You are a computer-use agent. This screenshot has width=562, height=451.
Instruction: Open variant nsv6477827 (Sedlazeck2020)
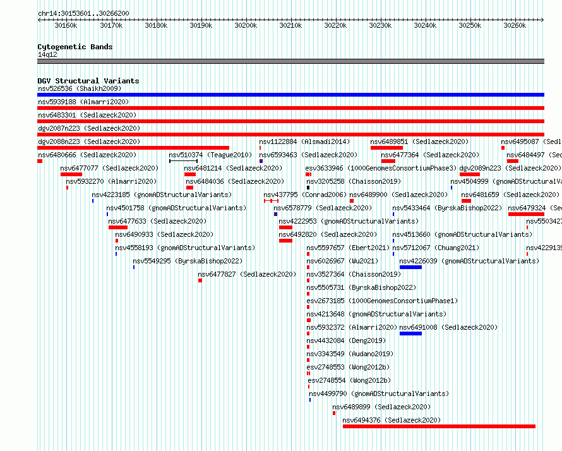pos(247,274)
